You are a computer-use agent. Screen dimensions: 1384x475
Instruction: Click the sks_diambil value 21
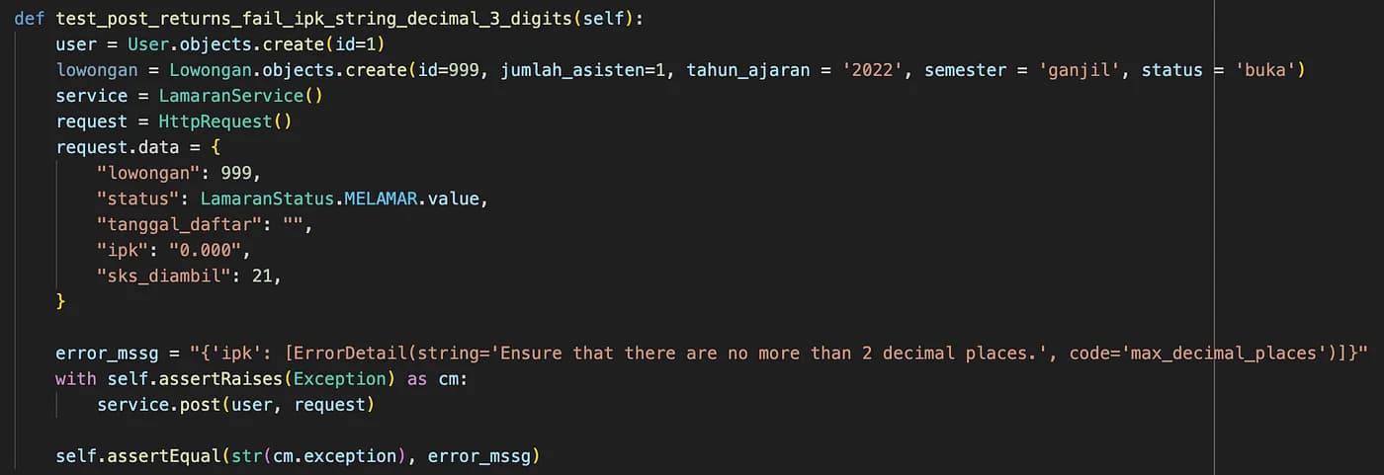coord(262,276)
